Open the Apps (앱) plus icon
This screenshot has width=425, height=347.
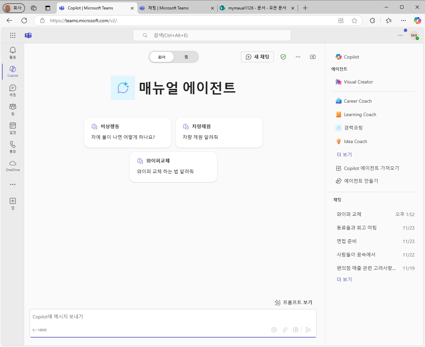(x=13, y=204)
